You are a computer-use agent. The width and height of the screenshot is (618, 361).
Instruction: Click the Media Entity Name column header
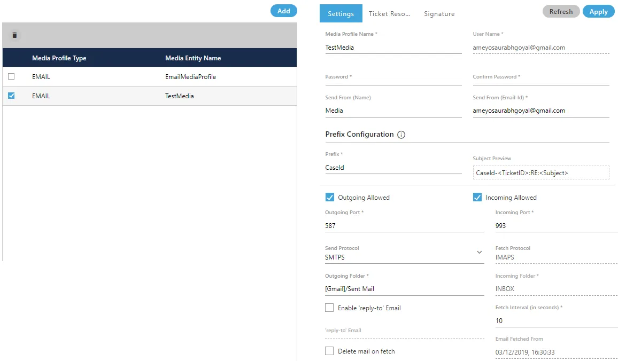click(x=193, y=58)
